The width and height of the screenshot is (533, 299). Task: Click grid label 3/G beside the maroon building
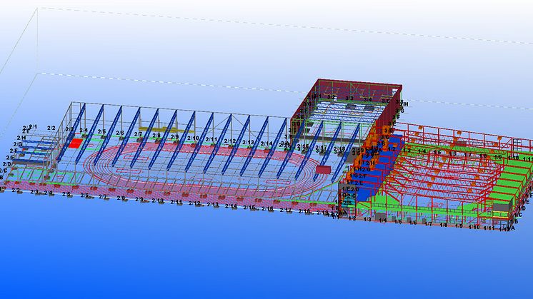pos(400,111)
